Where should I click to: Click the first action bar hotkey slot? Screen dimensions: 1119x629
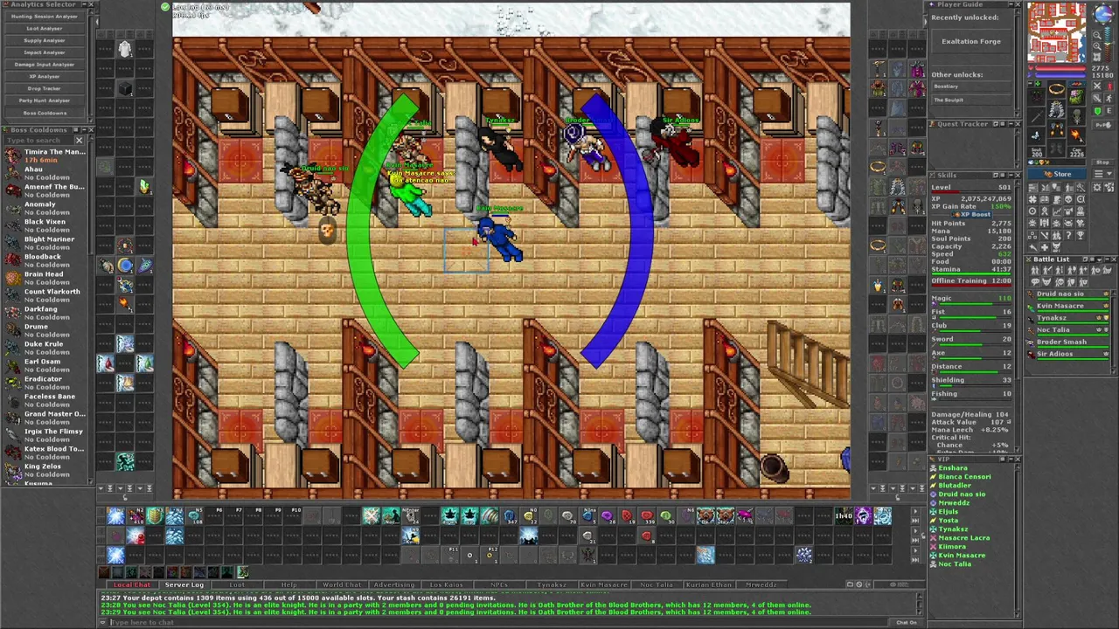coord(115,516)
